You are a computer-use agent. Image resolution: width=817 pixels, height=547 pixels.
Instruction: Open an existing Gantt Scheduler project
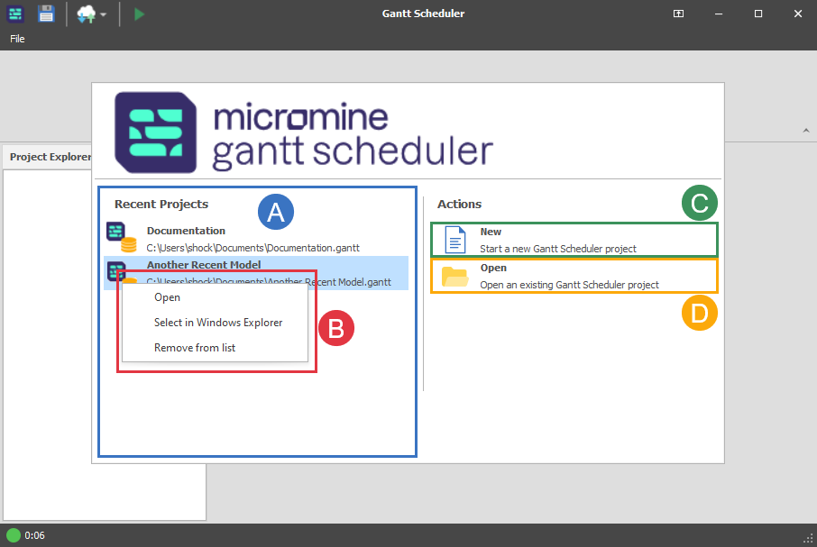tap(574, 276)
